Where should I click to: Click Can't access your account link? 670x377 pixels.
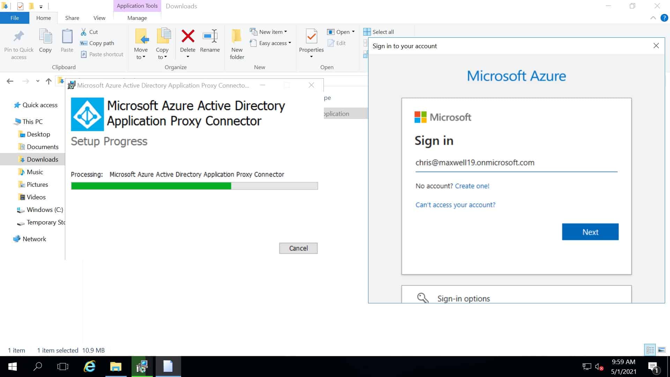(455, 205)
